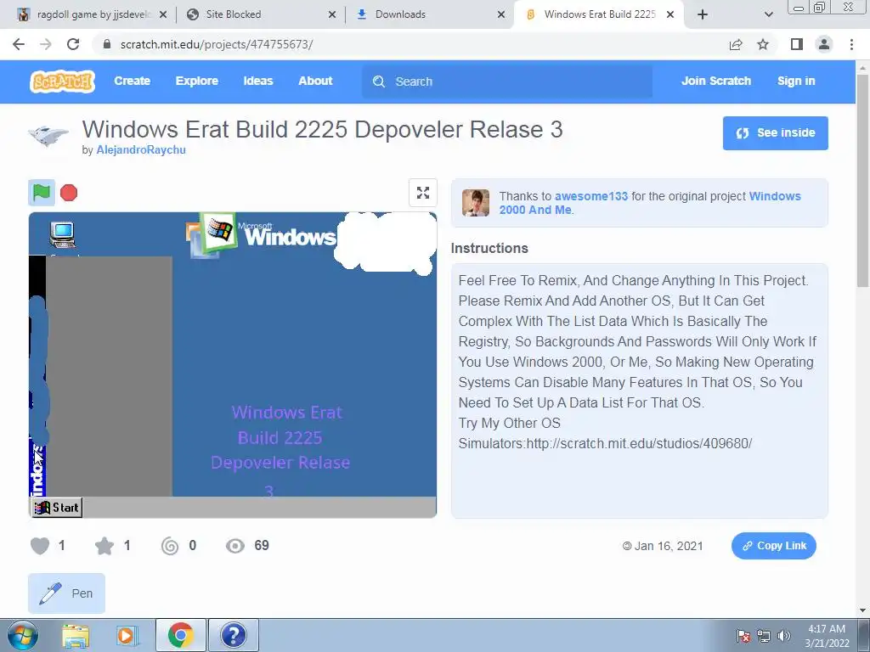Viewport: 870px width, 652px height.
Task: Open the About menu item
Action: tap(315, 81)
